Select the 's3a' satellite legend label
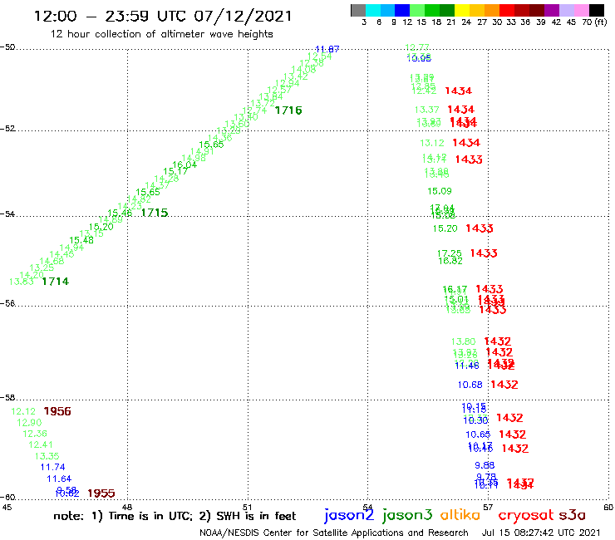This screenshot has height=540, width=615. pyautogui.click(x=572, y=515)
